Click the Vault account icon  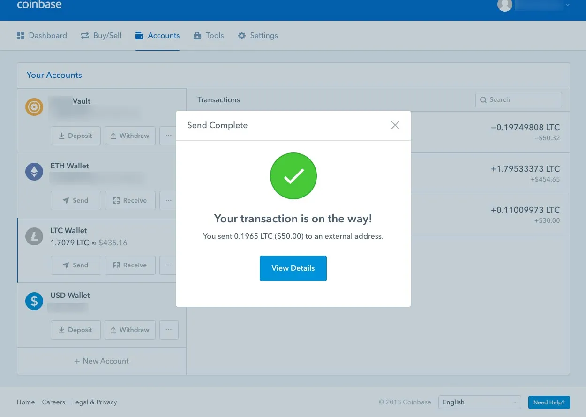coord(34,107)
